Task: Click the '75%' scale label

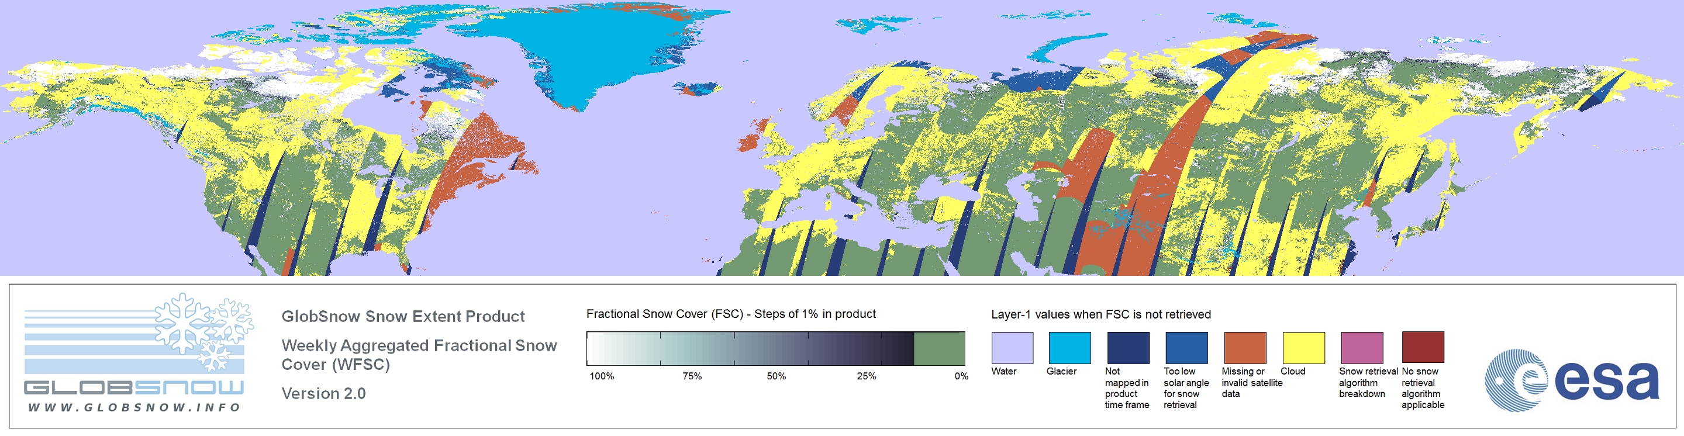Action: coord(692,376)
